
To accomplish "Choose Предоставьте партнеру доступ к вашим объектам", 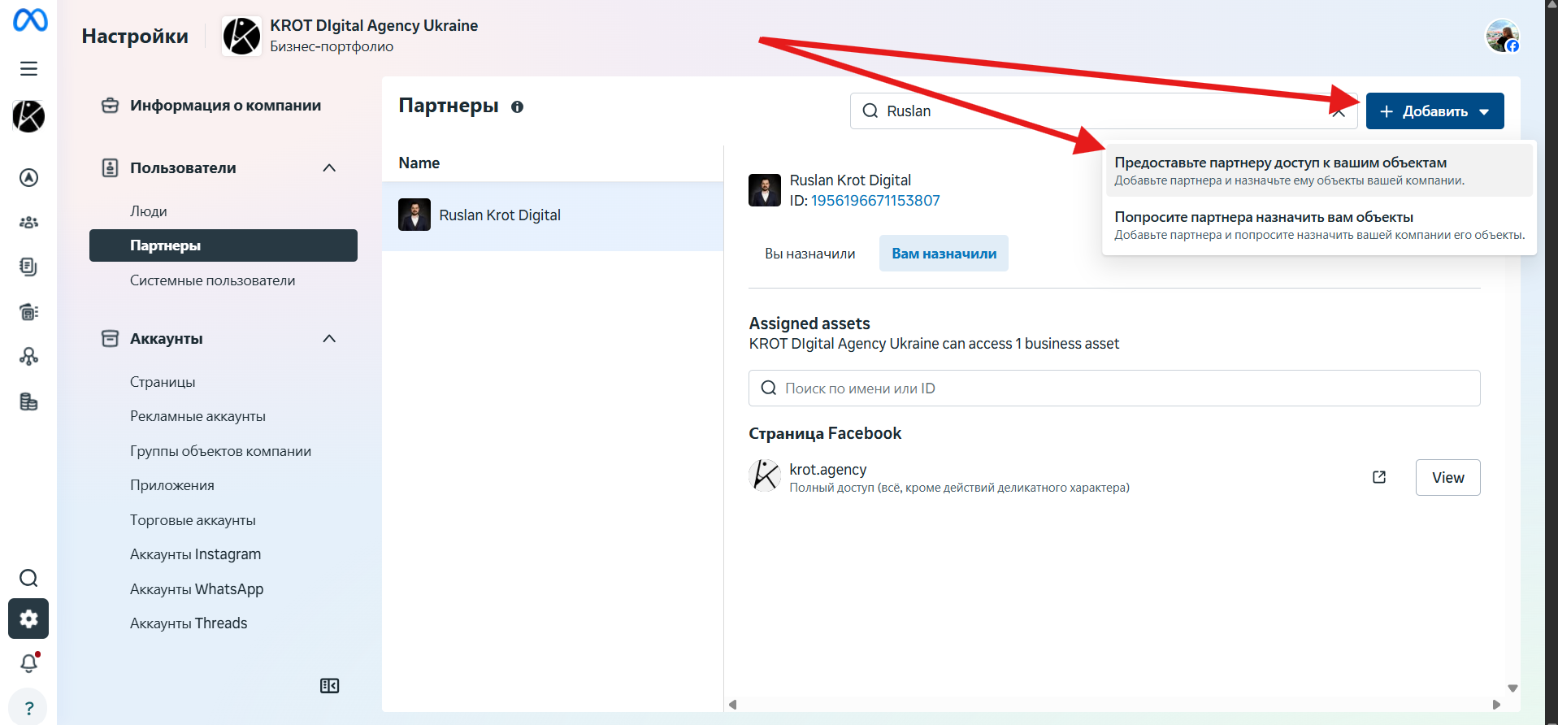I will coord(1318,171).
